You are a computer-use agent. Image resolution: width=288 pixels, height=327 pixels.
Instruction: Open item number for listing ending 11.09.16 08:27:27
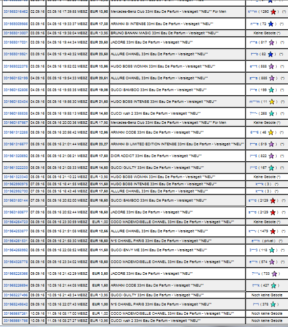click(x=16, y=320)
